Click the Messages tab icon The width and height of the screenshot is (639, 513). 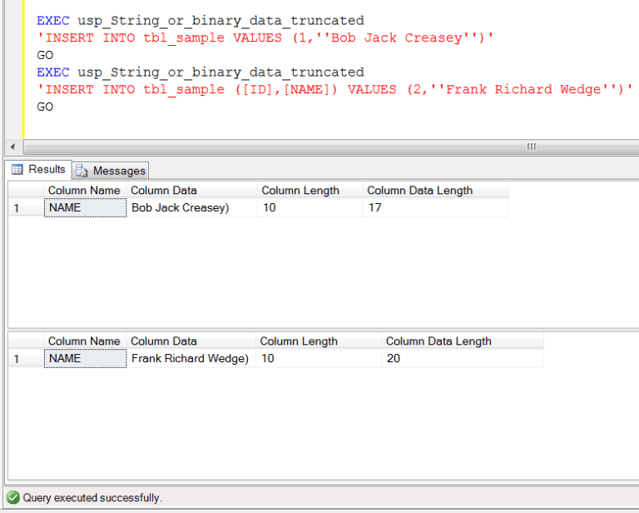pyautogui.click(x=82, y=171)
